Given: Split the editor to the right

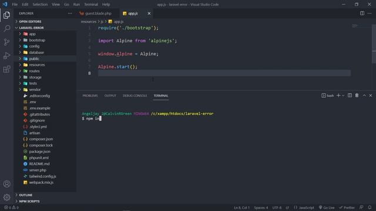Looking at the screenshot, I should pyautogui.click(x=362, y=13).
